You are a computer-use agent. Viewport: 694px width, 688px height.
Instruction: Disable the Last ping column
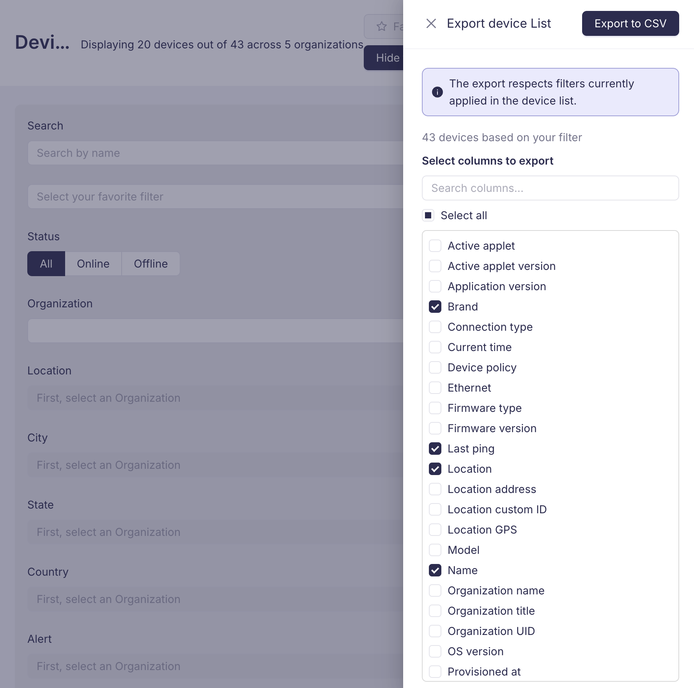(x=435, y=449)
